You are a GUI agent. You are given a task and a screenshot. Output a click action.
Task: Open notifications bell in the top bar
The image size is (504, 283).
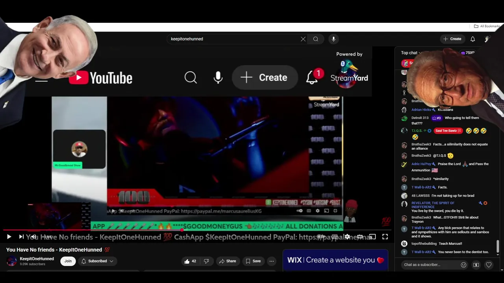click(473, 39)
